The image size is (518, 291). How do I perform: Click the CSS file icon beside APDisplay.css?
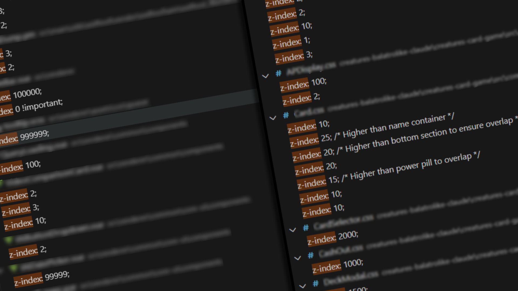tap(279, 73)
